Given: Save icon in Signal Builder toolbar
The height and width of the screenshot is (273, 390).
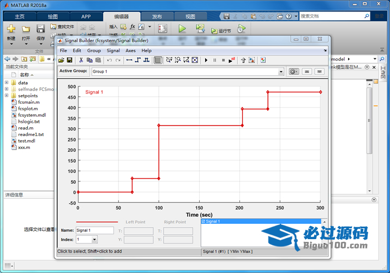Looking at the screenshot, I should (x=70, y=60).
